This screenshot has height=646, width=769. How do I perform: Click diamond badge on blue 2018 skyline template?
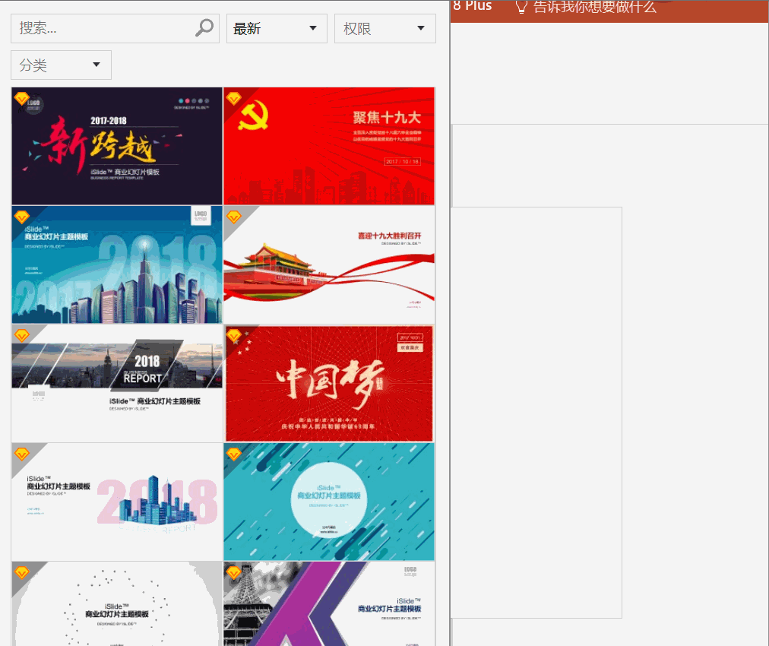coord(21,217)
